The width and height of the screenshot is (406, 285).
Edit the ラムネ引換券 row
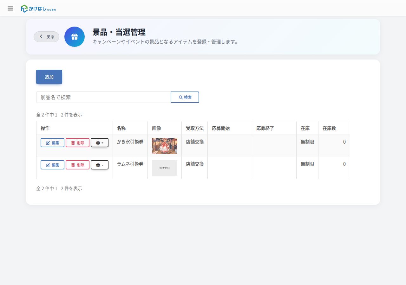[52, 165]
